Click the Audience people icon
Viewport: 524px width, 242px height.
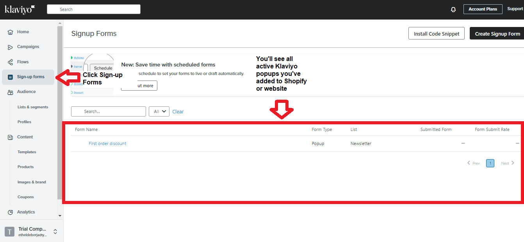click(x=11, y=92)
